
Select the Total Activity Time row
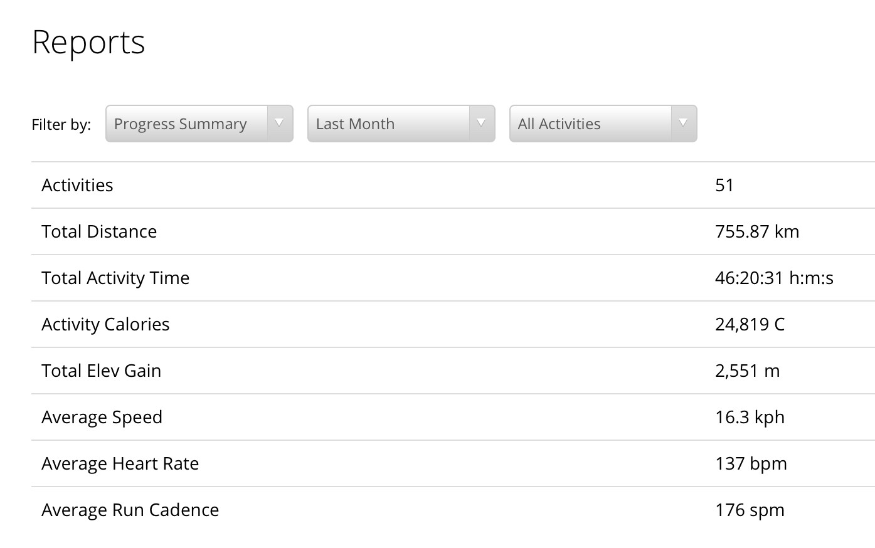click(453, 278)
